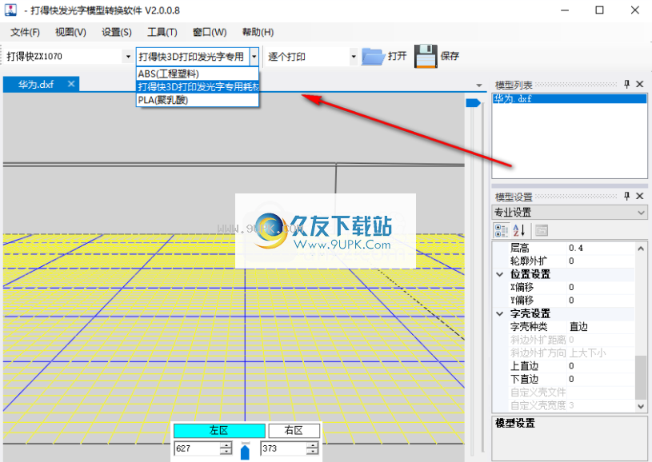652x462 pixels.
Task: Click the left zone width field 627
Action: [x=197, y=448]
